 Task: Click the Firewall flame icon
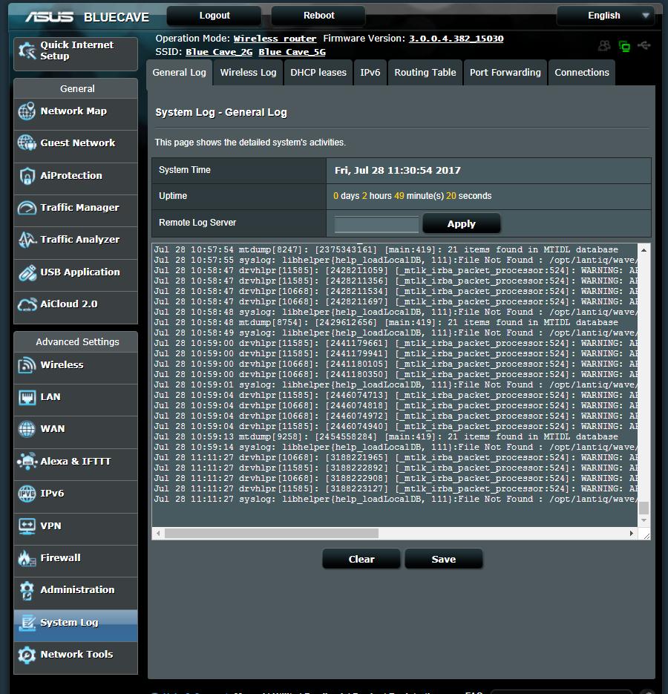click(x=27, y=558)
